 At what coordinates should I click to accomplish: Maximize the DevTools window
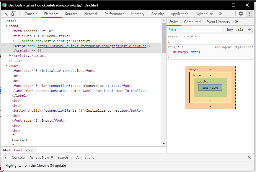(234, 5)
